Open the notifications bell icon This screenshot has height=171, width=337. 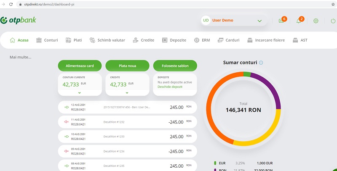coord(299,21)
